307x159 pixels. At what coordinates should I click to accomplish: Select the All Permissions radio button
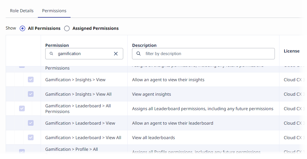pyautogui.click(x=22, y=28)
